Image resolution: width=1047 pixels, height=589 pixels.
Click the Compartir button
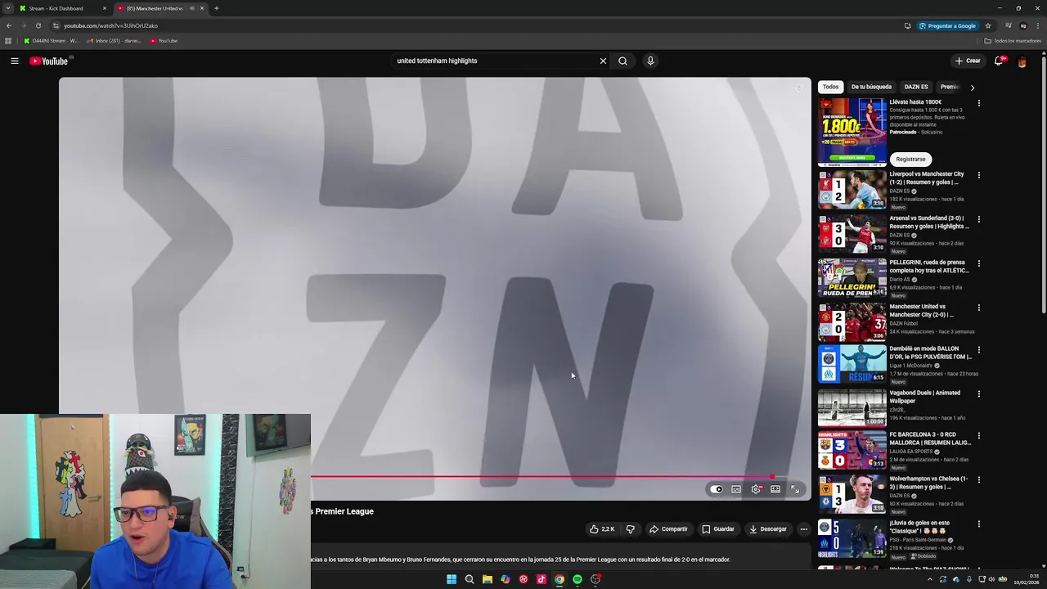pyautogui.click(x=668, y=529)
